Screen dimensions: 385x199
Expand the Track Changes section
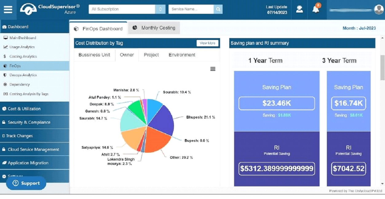point(34,136)
